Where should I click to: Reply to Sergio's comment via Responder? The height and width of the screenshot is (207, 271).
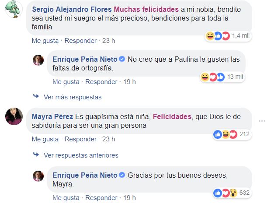point(80,41)
